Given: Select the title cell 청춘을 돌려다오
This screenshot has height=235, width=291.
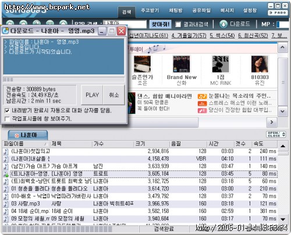Looking at the screenshot, I should [69, 188].
